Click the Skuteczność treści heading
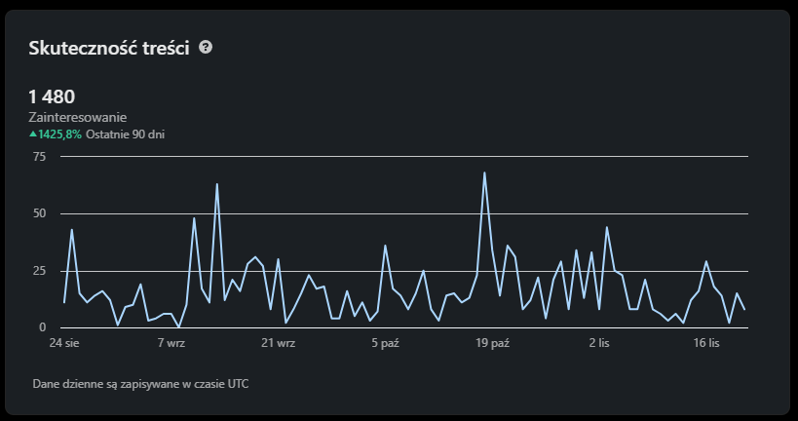Image resolution: width=798 pixels, height=421 pixels. pos(108,48)
